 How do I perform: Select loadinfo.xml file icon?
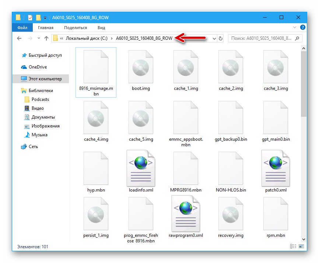(x=141, y=168)
